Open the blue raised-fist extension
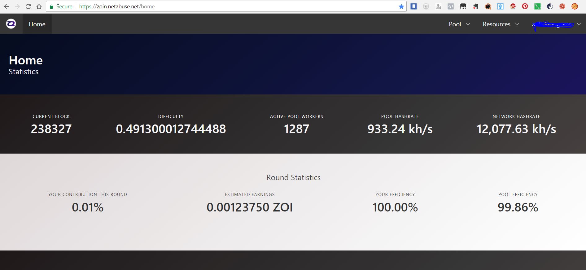The image size is (586, 270). pyautogui.click(x=500, y=6)
